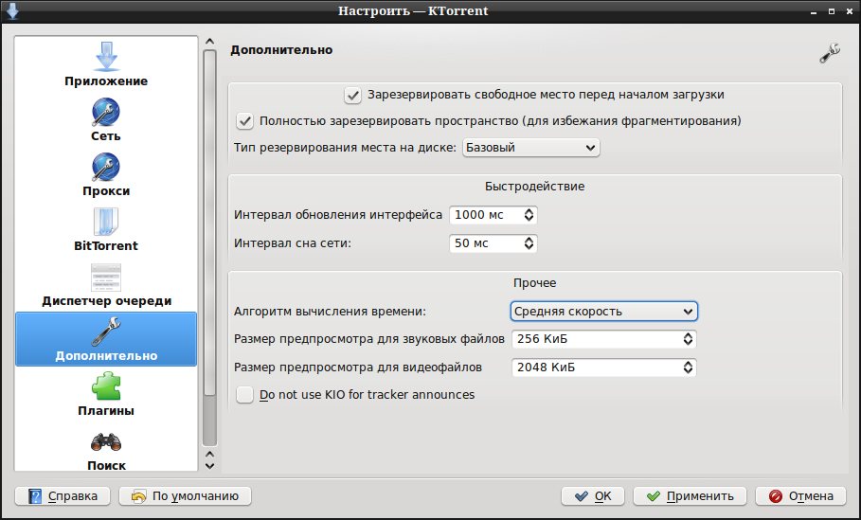Click stepper arrows of звуковых файлов preview size
The width and height of the screenshot is (861, 520).
(688, 339)
